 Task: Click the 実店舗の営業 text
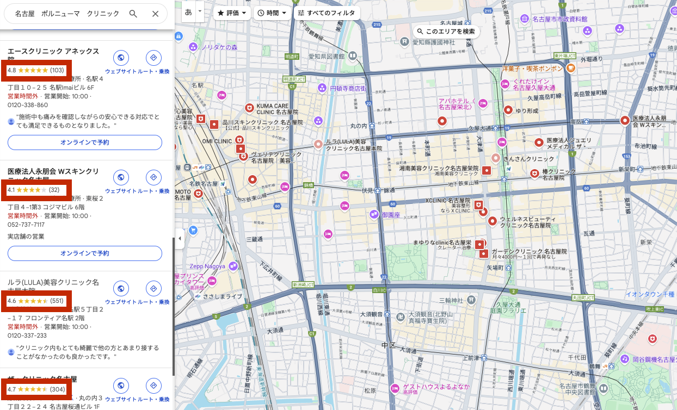pos(26,237)
